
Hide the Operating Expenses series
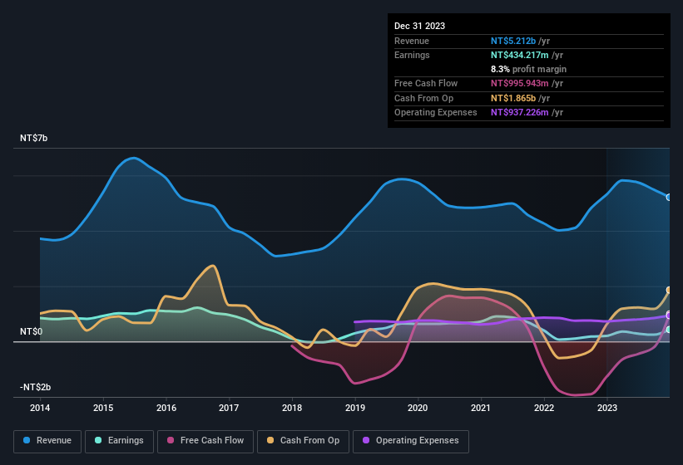pos(411,441)
